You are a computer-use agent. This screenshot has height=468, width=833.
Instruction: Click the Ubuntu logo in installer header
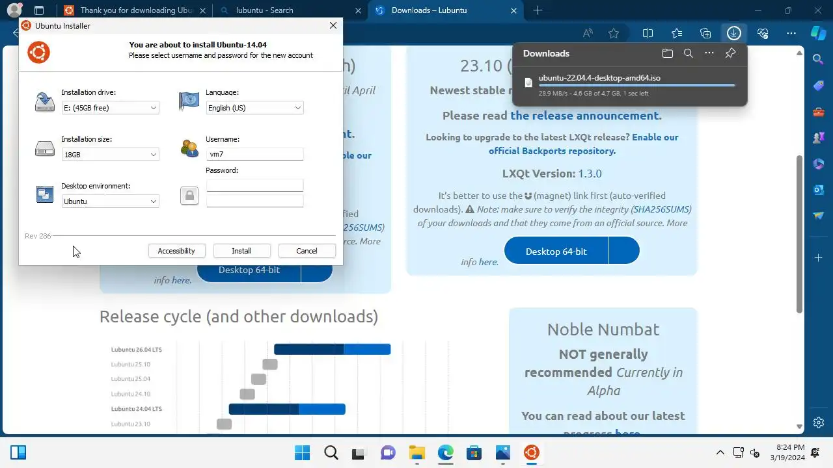coord(39,53)
